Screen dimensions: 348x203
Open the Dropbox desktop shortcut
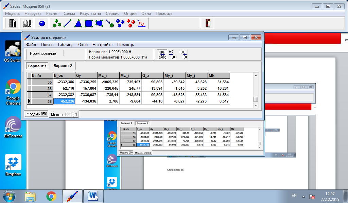point(13,165)
